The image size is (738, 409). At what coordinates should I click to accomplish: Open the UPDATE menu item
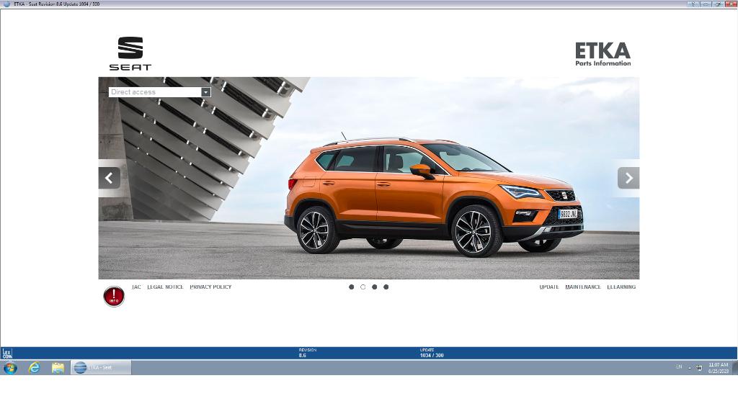click(x=549, y=287)
